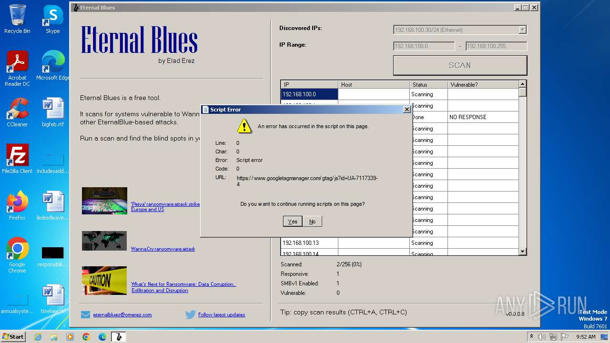610x343 pixels.
Task: Launch Firefox from desktop shortcut
Action: pos(17,206)
